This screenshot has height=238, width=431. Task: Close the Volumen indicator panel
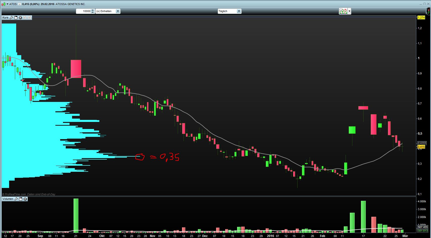point(25,199)
